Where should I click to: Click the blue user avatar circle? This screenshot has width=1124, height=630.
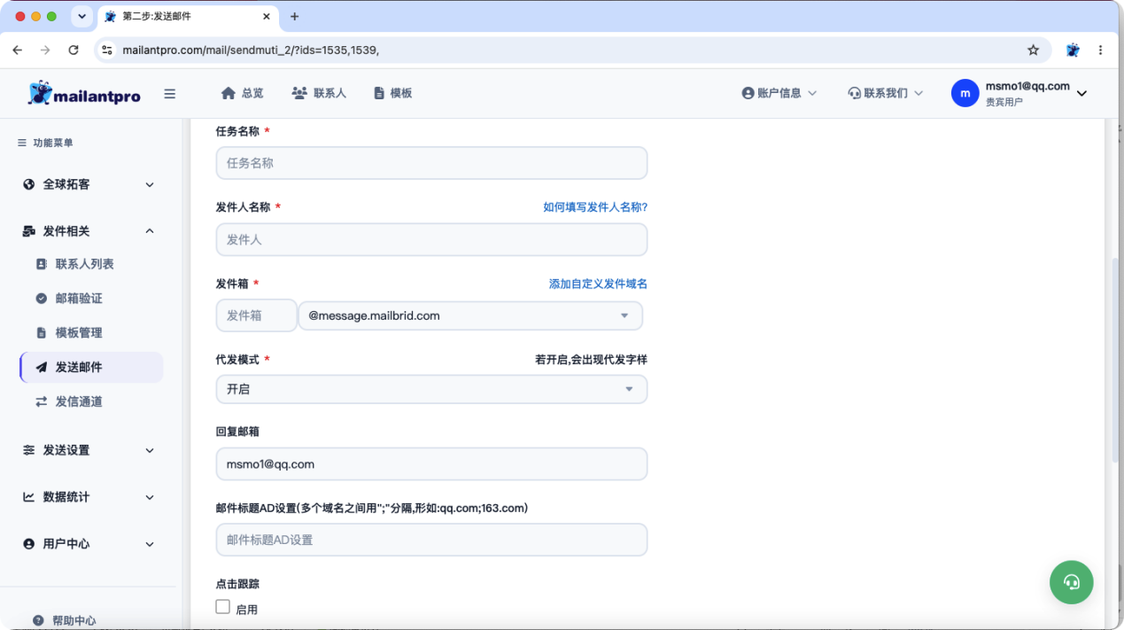coord(965,93)
